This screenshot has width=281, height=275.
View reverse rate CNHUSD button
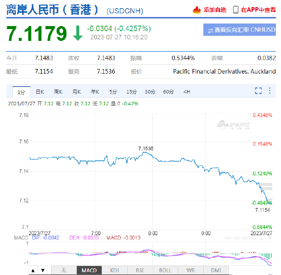[240, 30]
